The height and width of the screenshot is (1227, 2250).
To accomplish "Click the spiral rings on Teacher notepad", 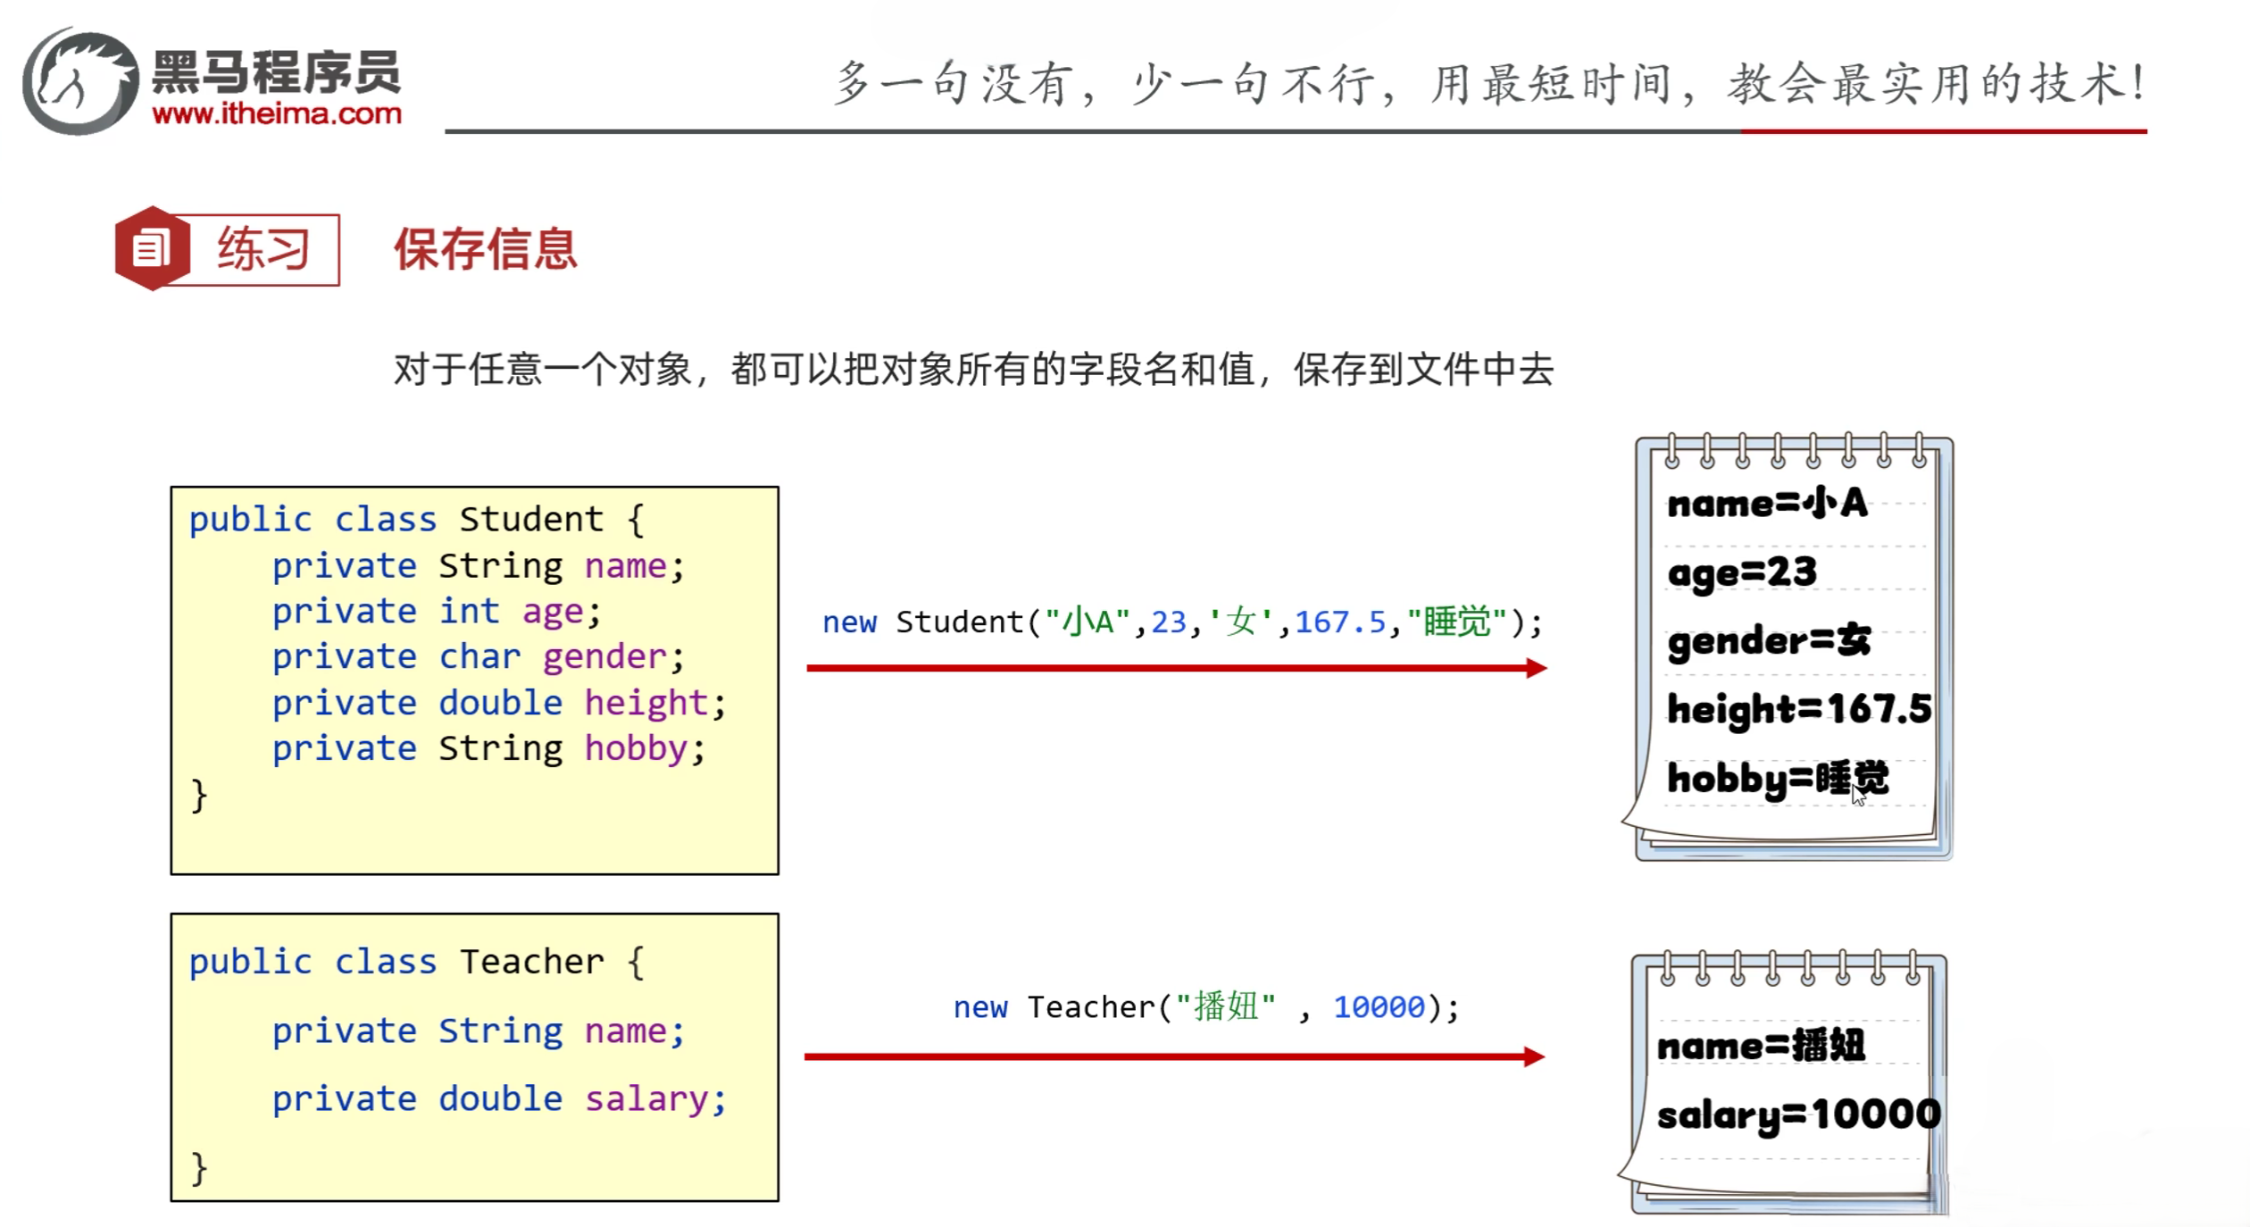I will click(x=1789, y=968).
